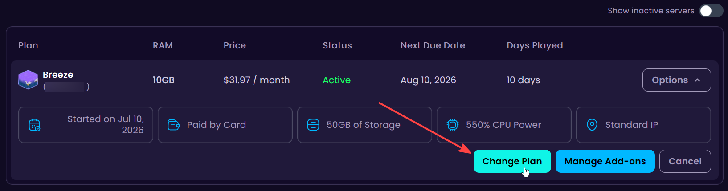Click the Breeze server block icon
Viewport: 728px width, 191px height.
28,80
